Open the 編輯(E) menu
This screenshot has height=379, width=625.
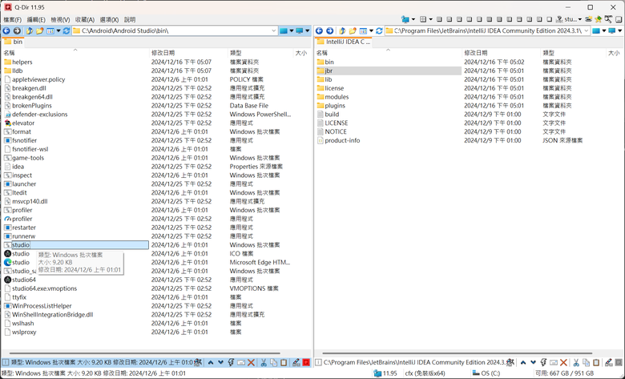(36, 19)
